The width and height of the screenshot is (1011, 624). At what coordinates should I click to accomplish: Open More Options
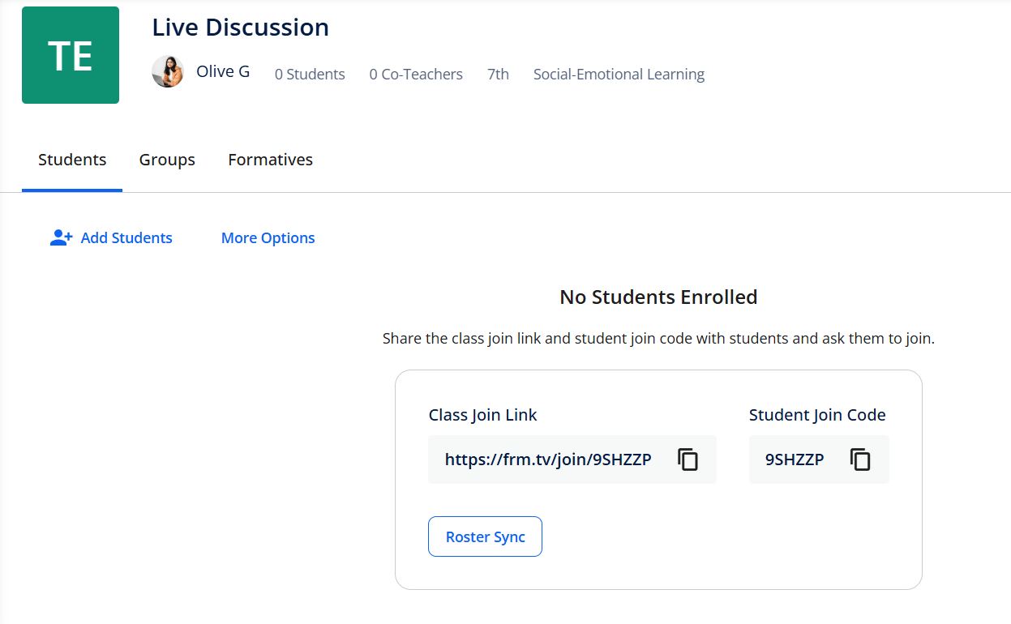[x=268, y=237]
